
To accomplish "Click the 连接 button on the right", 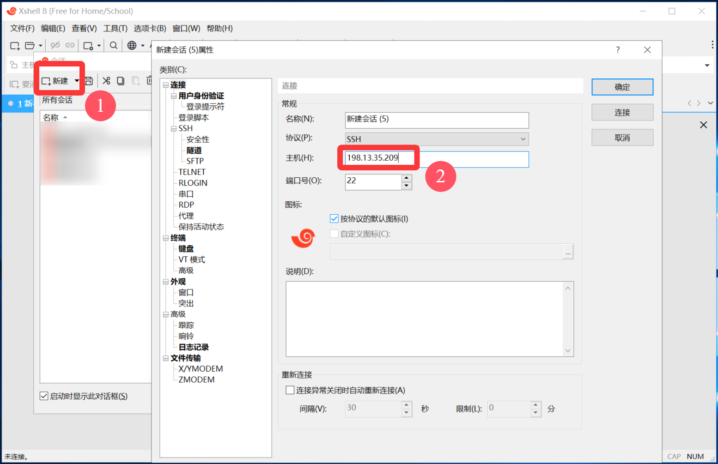I will pos(622,112).
